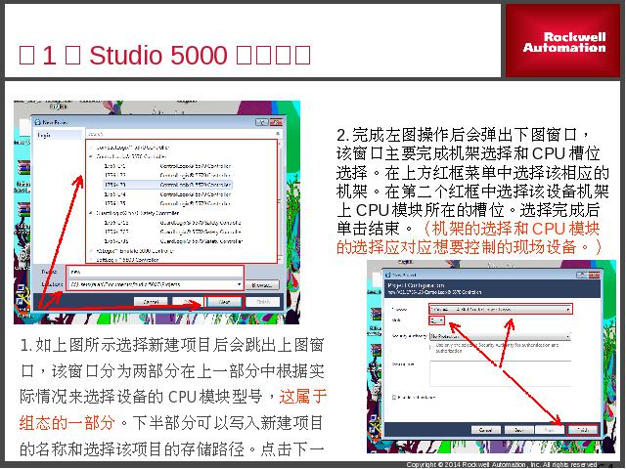Open the Location path dropdown
Viewport: 626px width, 469px height.
pos(239,284)
